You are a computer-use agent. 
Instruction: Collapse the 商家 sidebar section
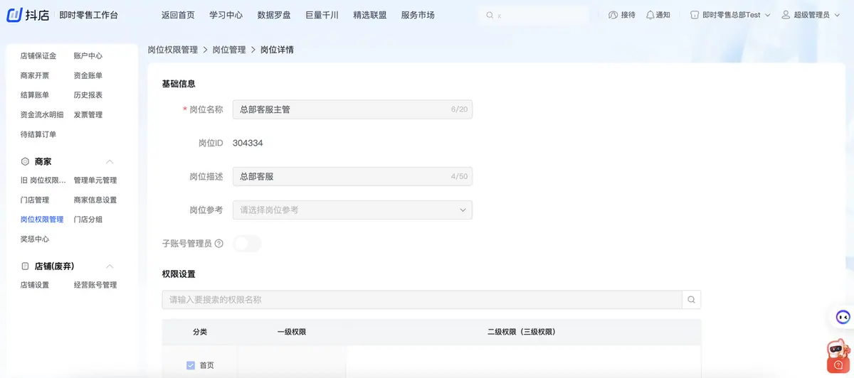coord(110,161)
